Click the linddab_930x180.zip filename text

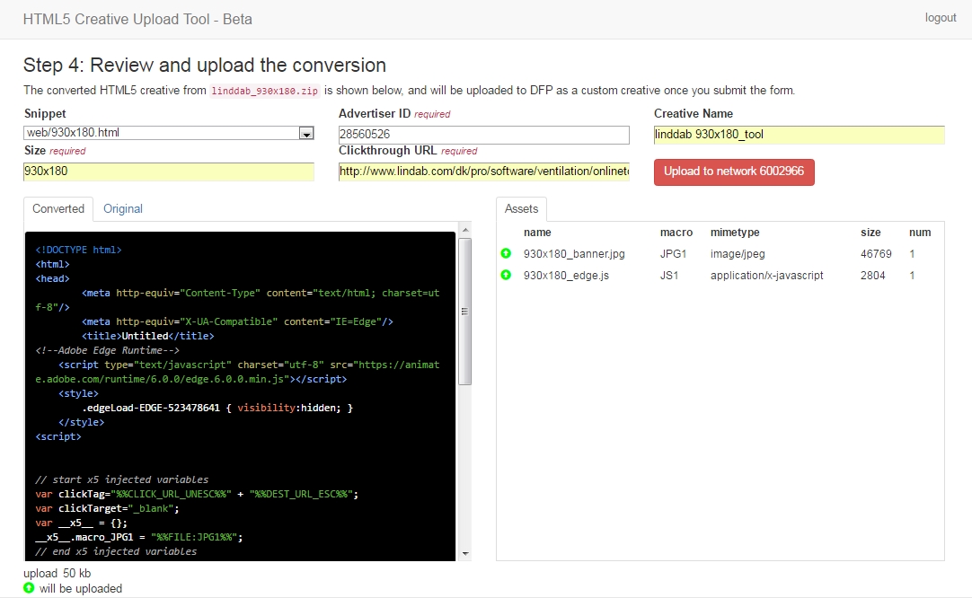coord(265,91)
